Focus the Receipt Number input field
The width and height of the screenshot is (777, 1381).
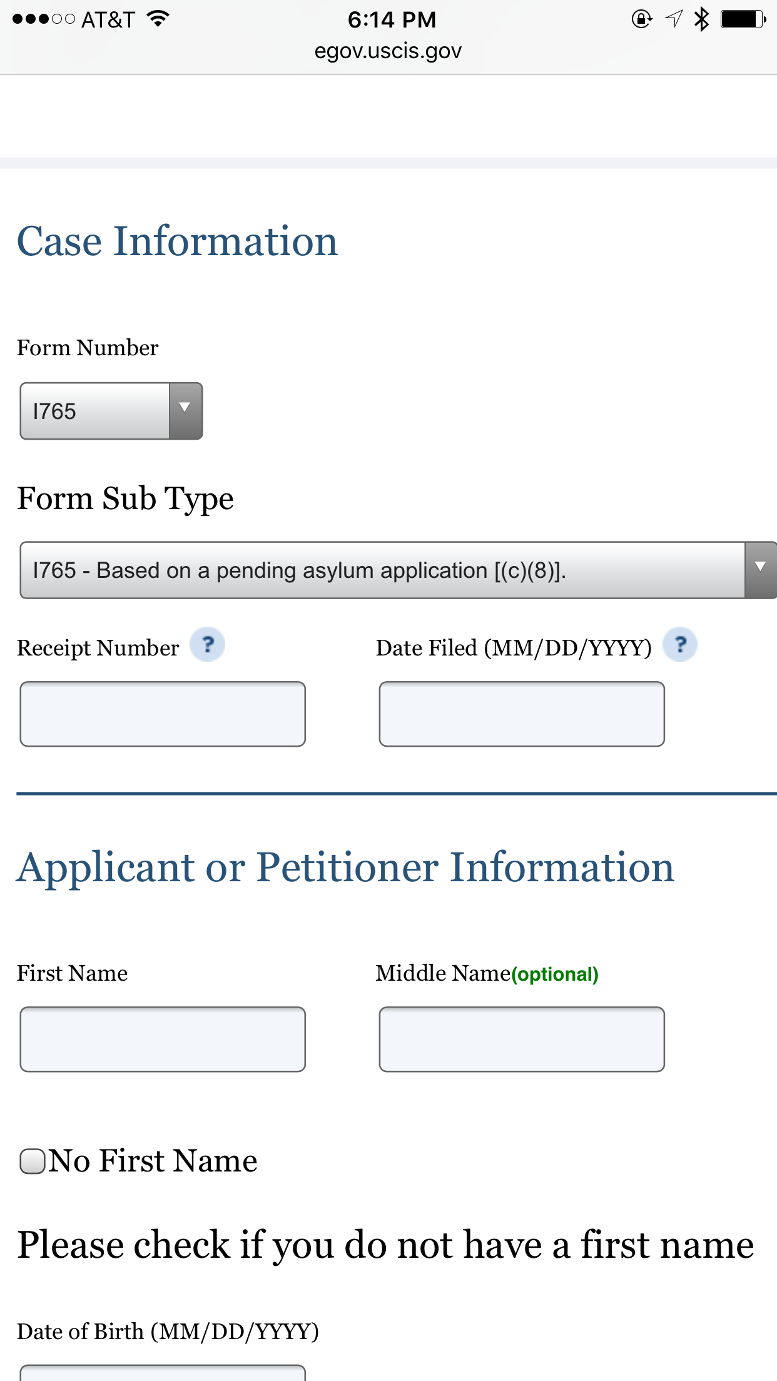[163, 714]
